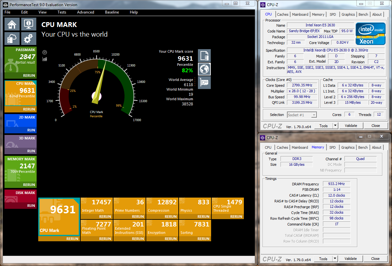392x266 pixels.
Task: Rerun the Sorting test
Action: tap(203, 239)
